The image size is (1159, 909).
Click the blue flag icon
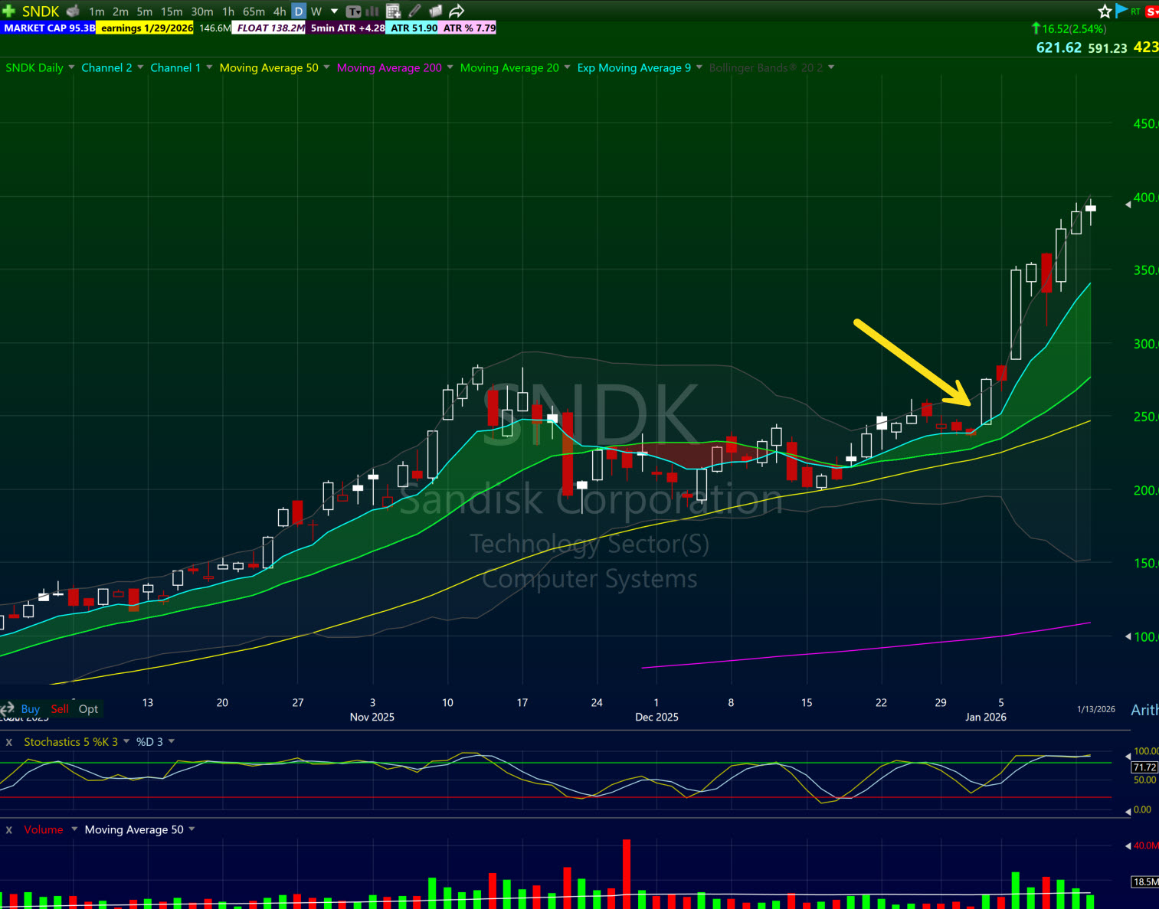click(x=1121, y=11)
